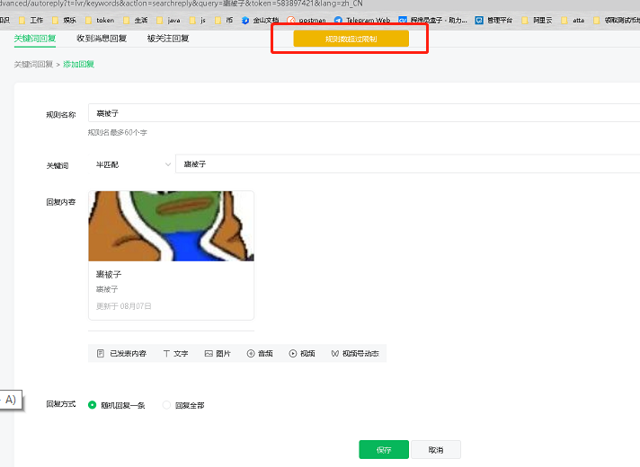Choose 音频 audio reply type

pos(260,354)
